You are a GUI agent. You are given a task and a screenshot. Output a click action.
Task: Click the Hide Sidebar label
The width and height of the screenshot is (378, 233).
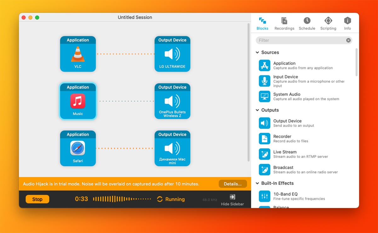tap(232, 204)
